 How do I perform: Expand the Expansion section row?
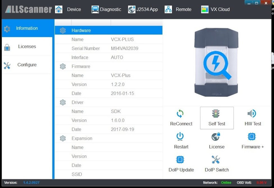click(x=82, y=138)
